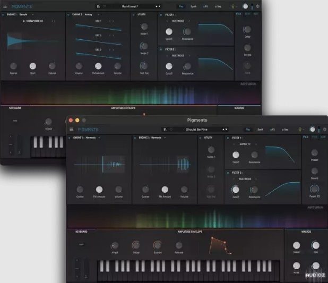The image size is (328, 283).
Task: Toggle Filter 2 power in the Rainforest window
Action: click(161, 49)
